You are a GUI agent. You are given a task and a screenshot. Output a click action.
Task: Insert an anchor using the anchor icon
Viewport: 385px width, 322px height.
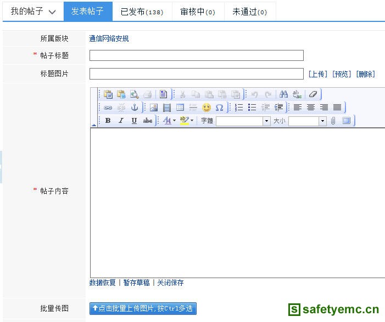135,108
